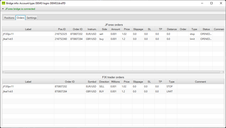The height and width of the screenshot is (128, 226).
Task: Click OPENED status for EUR/USD order
Action: click(206, 34)
